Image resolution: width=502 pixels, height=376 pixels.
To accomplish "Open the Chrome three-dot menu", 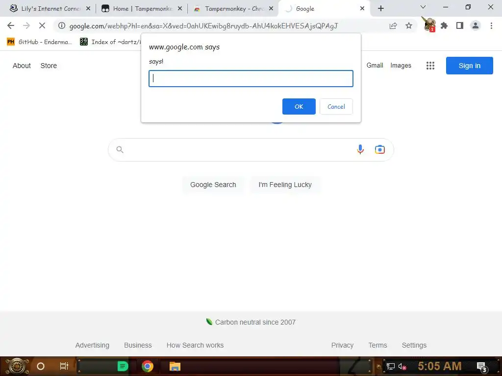I will coord(491,25).
